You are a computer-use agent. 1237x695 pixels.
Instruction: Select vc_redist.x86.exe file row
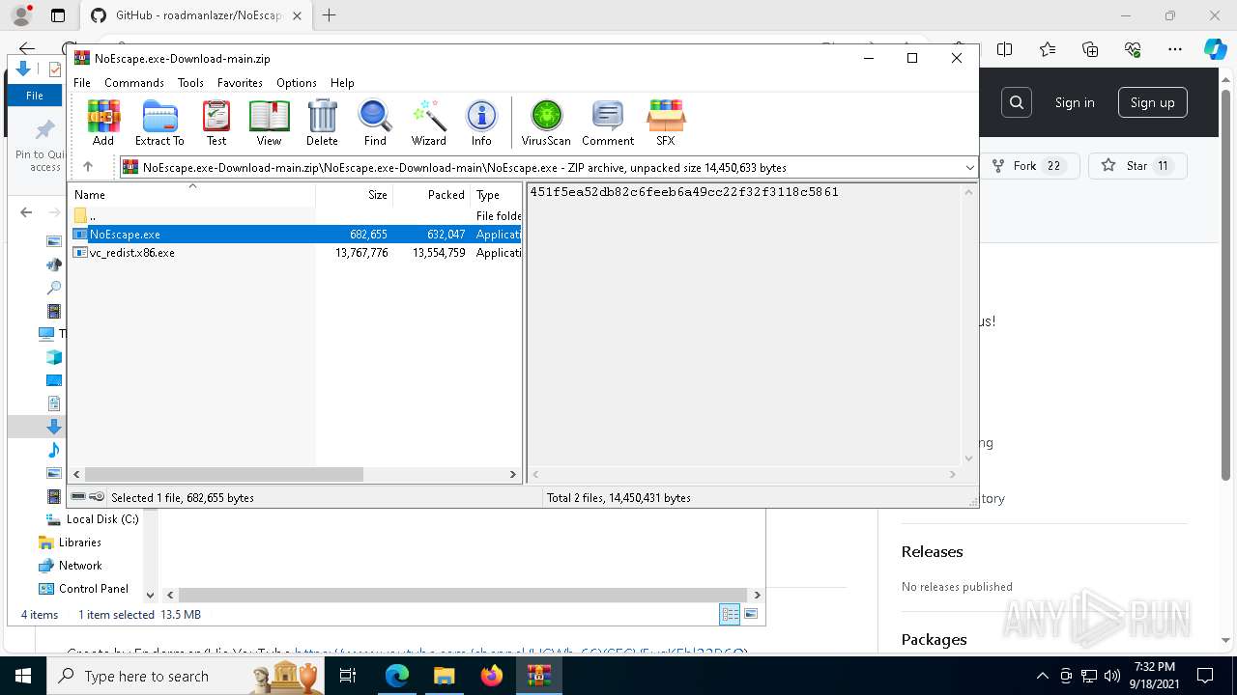(296, 253)
